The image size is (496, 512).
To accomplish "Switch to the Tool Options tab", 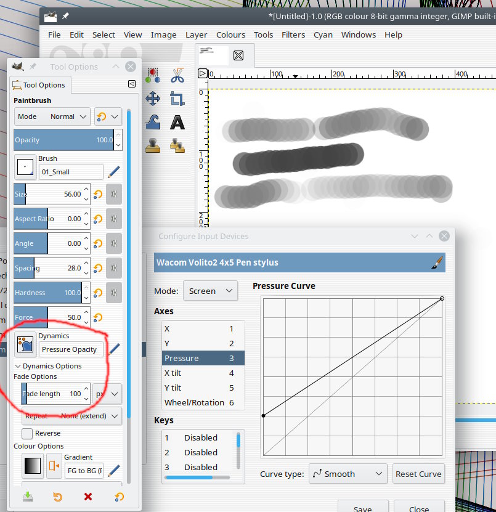I will tap(41, 85).
